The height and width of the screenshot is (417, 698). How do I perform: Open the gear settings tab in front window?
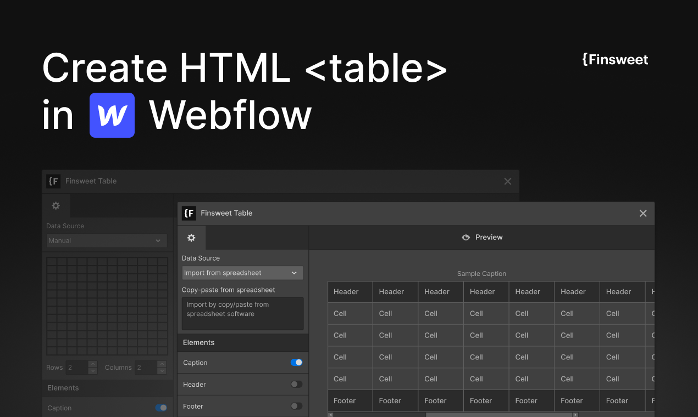pyautogui.click(x=191, y=238)
